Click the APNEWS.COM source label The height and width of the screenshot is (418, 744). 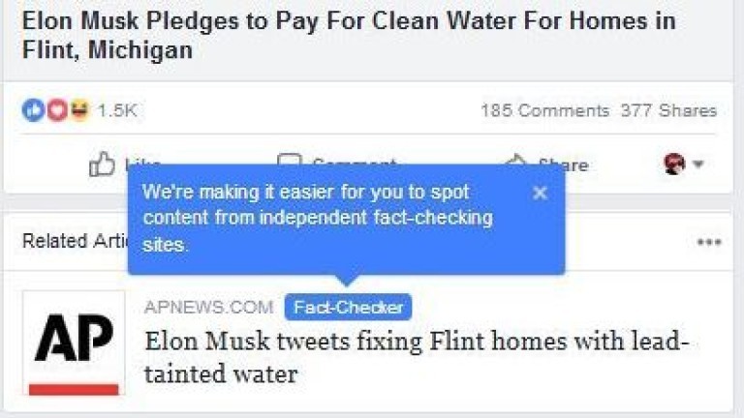[x=209, y=307]
